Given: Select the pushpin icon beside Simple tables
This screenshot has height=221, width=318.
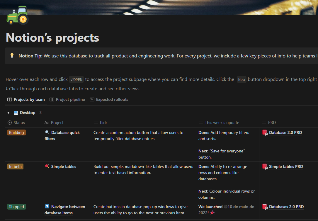Looking at the screenshot, I should 47,166.
